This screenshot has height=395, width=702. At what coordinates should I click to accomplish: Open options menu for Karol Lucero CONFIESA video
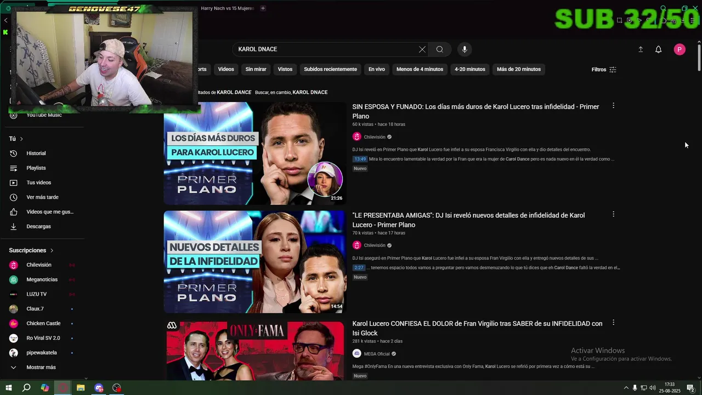[x=613, y=323]
